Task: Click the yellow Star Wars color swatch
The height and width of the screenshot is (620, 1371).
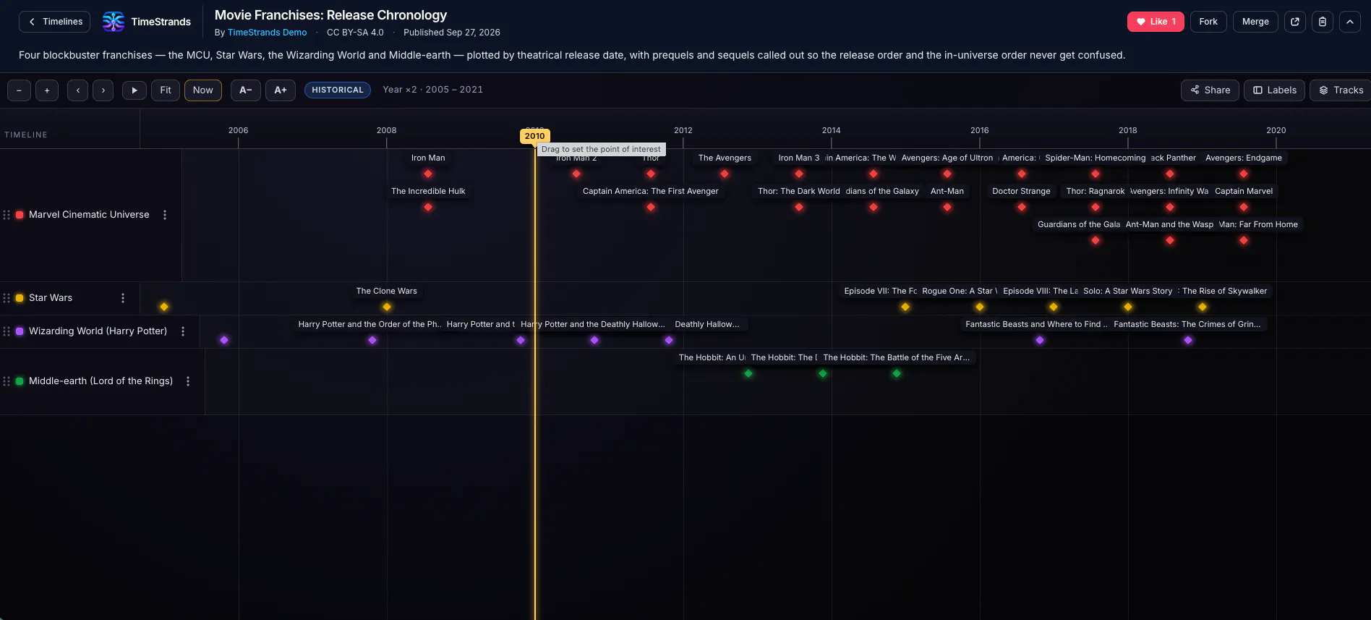Action: [x=20, y=298]
